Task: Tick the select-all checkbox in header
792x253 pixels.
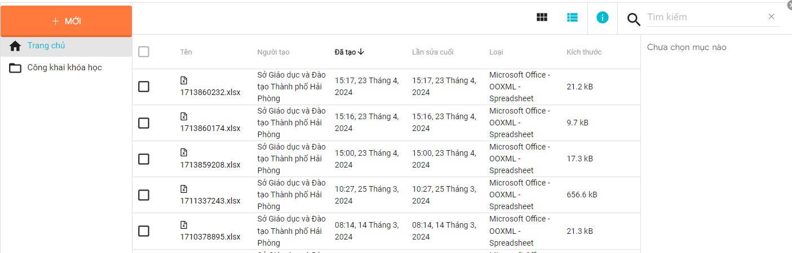Action: (x=144, y=52)
